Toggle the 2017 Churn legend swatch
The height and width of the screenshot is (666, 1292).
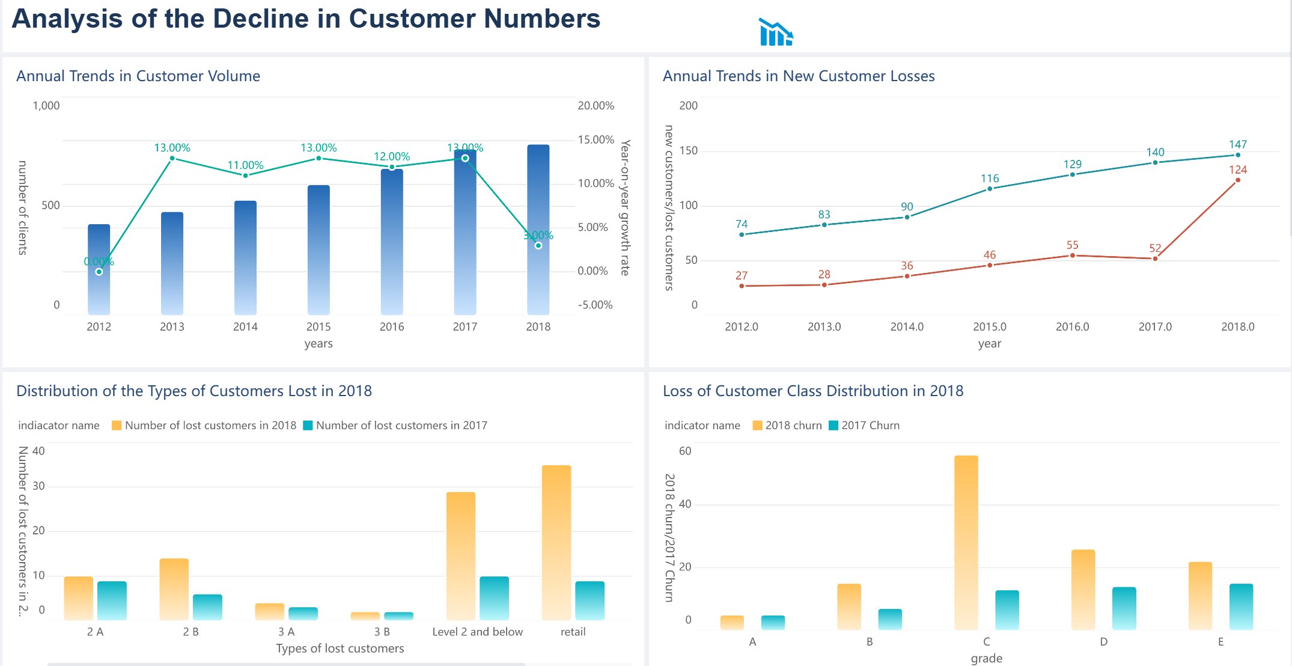[833, 426]
